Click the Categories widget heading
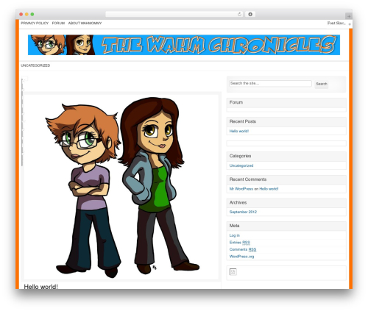Image resolution: width=368 pixels, height=311 pixels. pos(240,156)
